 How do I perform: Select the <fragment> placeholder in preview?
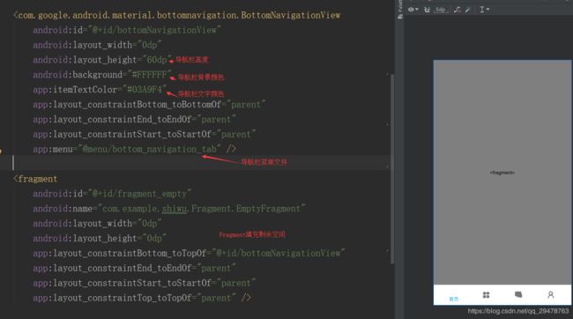point(502,173)
